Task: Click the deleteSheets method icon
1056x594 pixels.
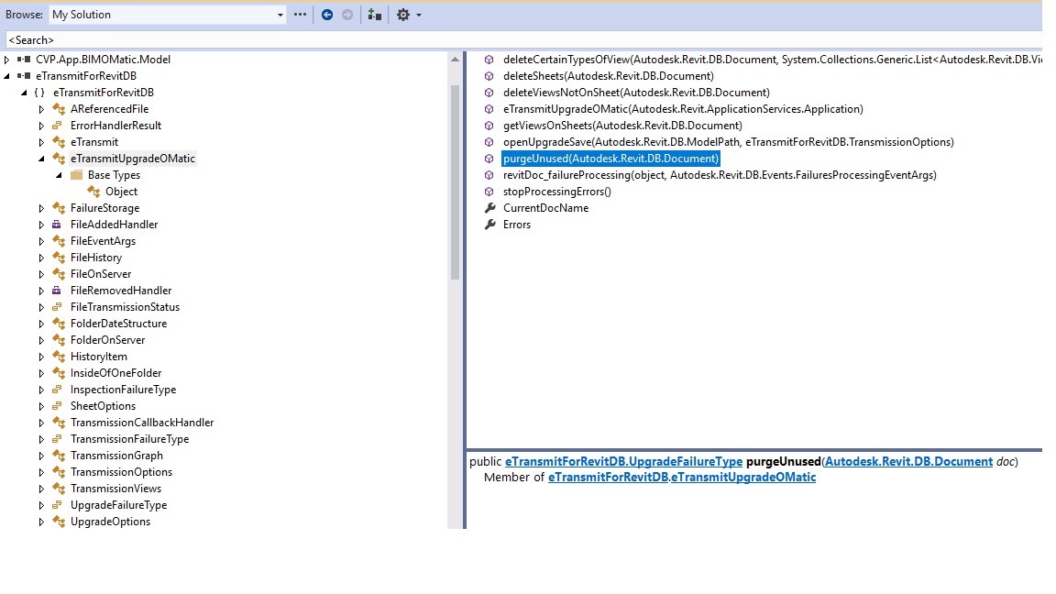Action: pos(489,76)
